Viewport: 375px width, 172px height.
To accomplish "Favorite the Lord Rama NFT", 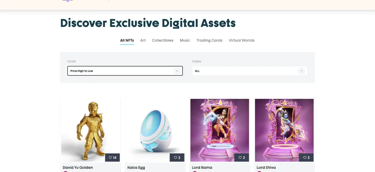I will (x=240, y=158).
